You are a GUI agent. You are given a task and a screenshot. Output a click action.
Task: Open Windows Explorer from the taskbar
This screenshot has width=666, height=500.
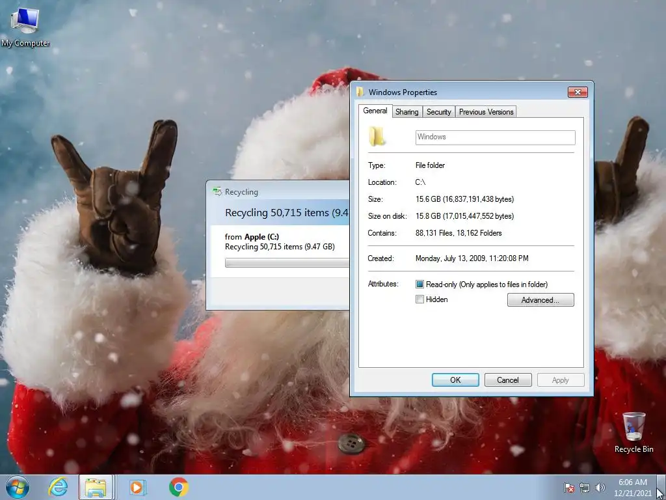point(96,487)
